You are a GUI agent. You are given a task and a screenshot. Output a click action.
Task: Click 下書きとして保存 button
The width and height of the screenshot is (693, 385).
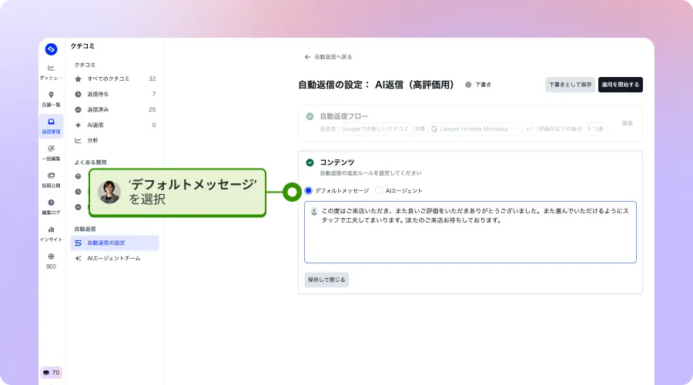click(x=570, y=85)
